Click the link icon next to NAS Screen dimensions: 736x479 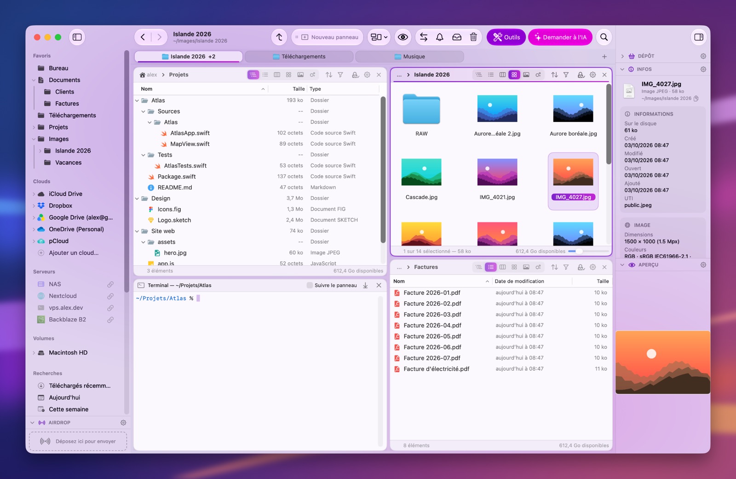(x=110, y=284)
